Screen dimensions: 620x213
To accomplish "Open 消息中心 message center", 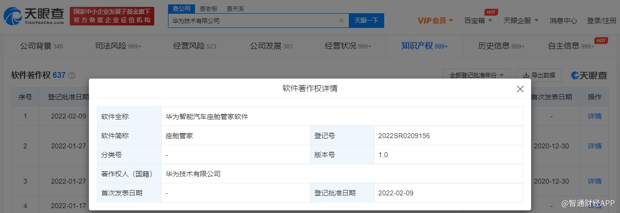I will 563,21.
